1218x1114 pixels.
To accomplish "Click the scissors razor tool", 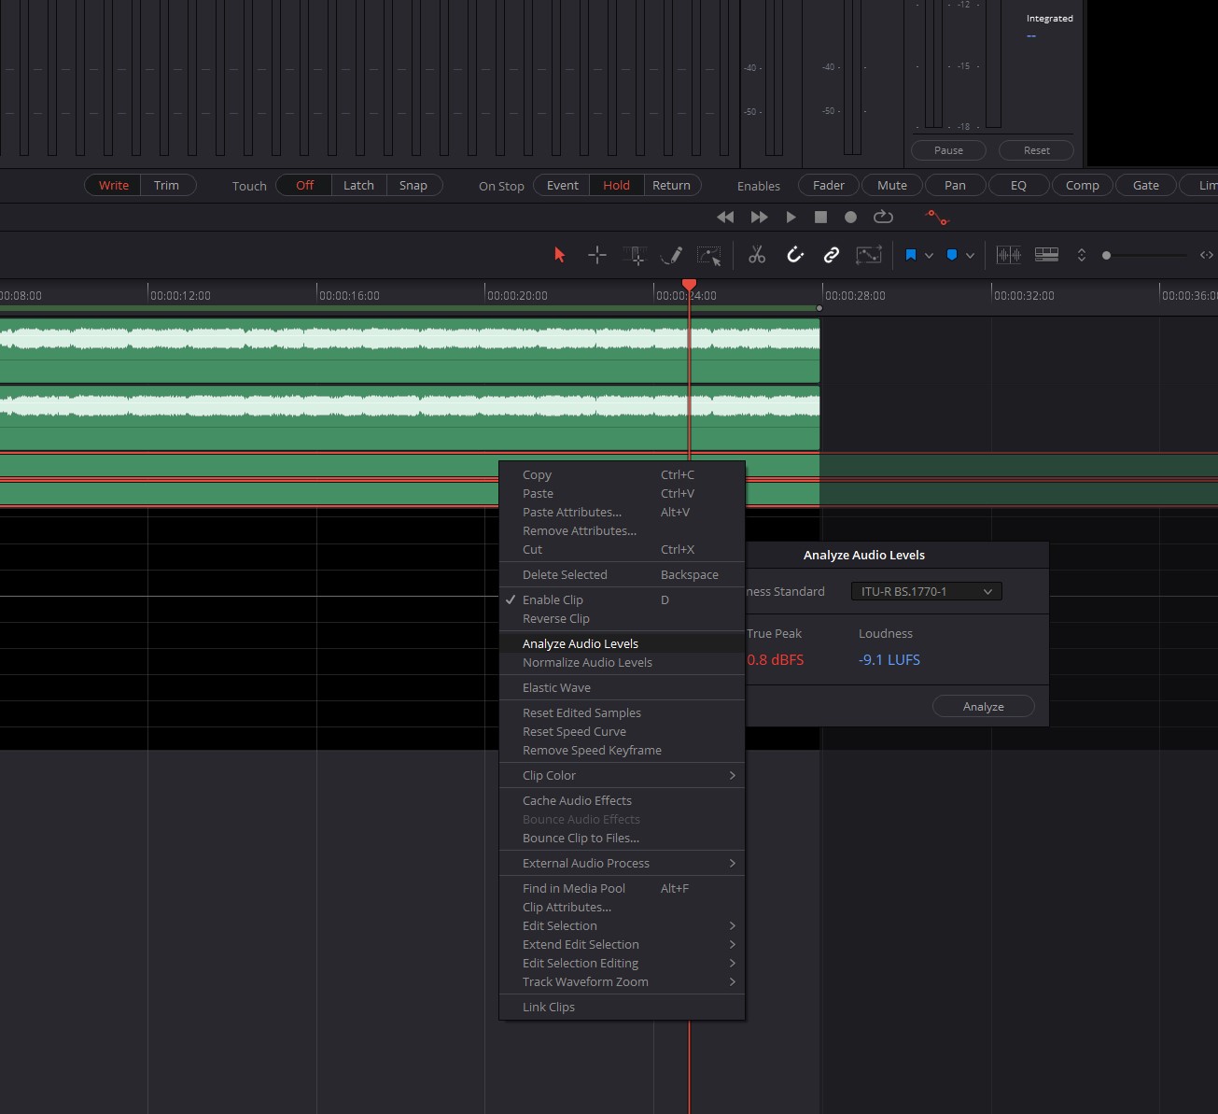I will (757, 255).
